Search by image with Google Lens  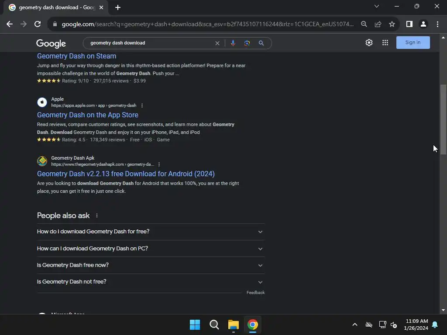(247, 43)
